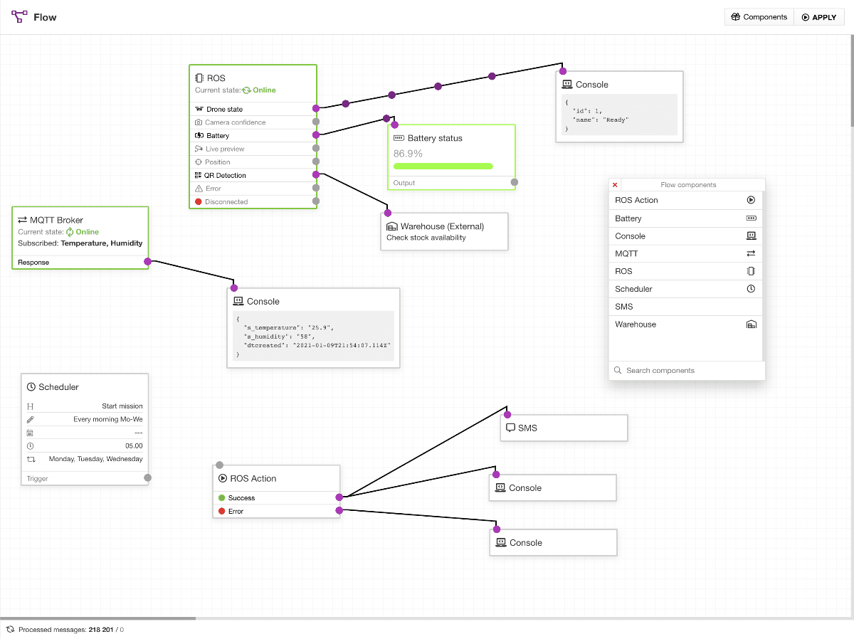
Task: Click the camera icon beside Camera confidence
Action: (199, 122)
